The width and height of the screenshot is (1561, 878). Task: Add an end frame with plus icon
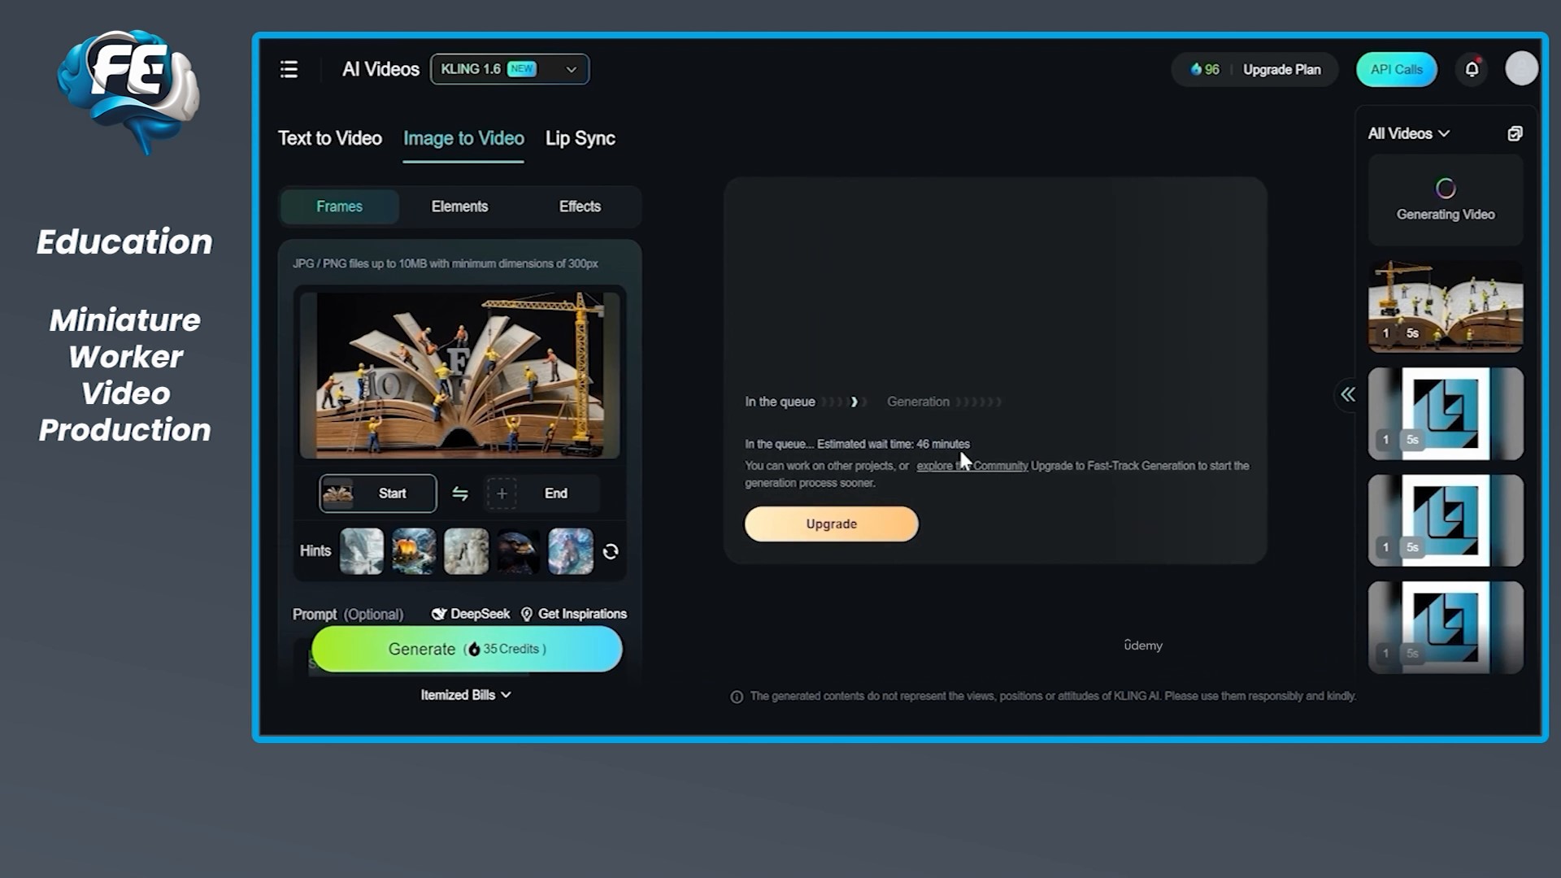pyautogui.click(x=502, y=493)
